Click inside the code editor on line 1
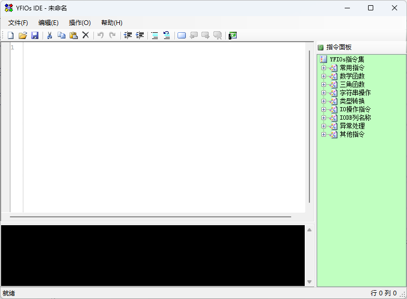Viewport: 407px width, 299px height. [156, 47]
